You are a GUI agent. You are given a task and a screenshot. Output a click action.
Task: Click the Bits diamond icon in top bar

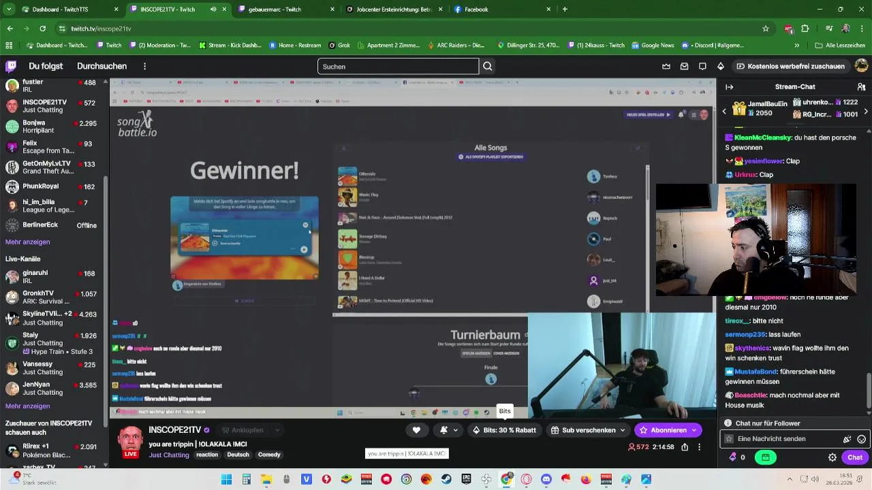pyautogui.click(x=721, y=66)
